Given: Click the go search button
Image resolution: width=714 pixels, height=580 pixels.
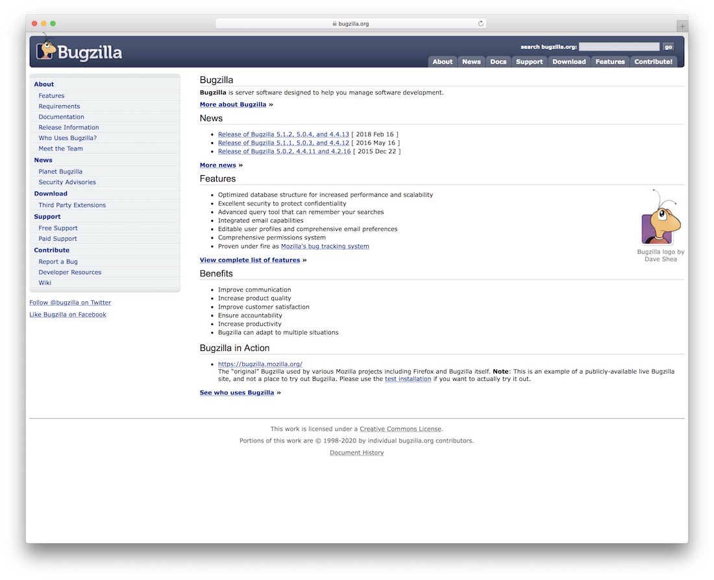Looking at the screenshot, I should point(668,47).
